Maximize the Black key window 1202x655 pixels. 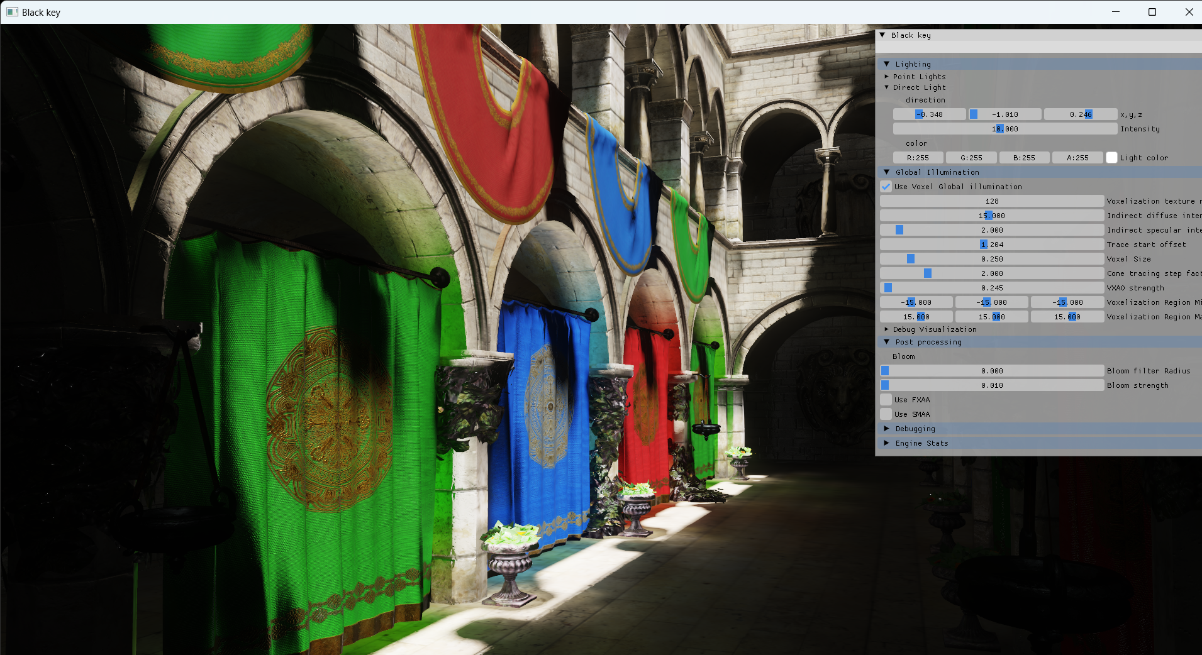1152,12
